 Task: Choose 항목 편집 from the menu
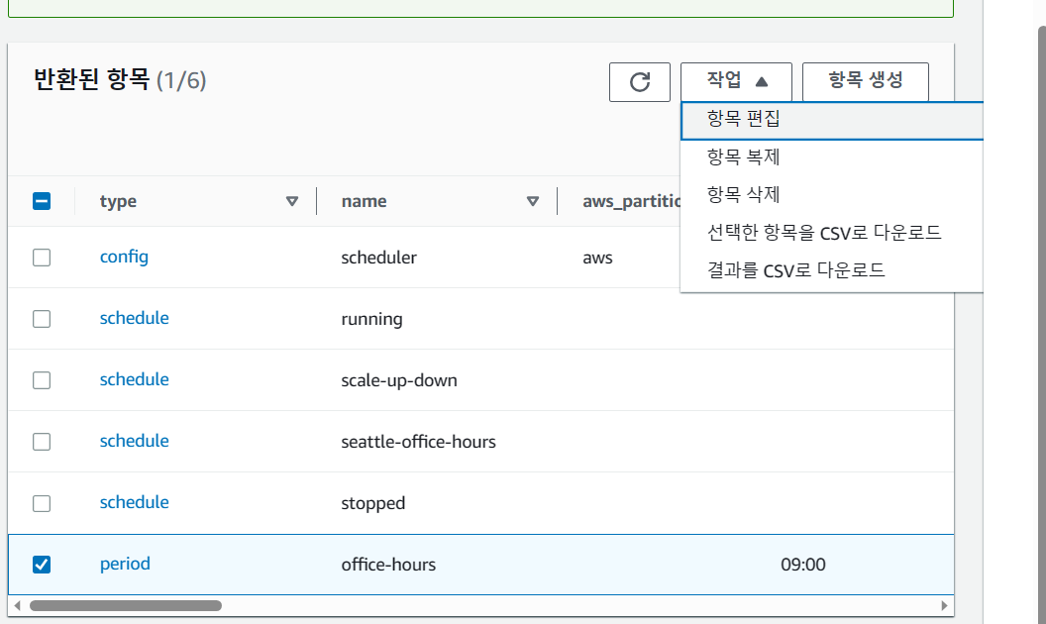tap(832, 120)
